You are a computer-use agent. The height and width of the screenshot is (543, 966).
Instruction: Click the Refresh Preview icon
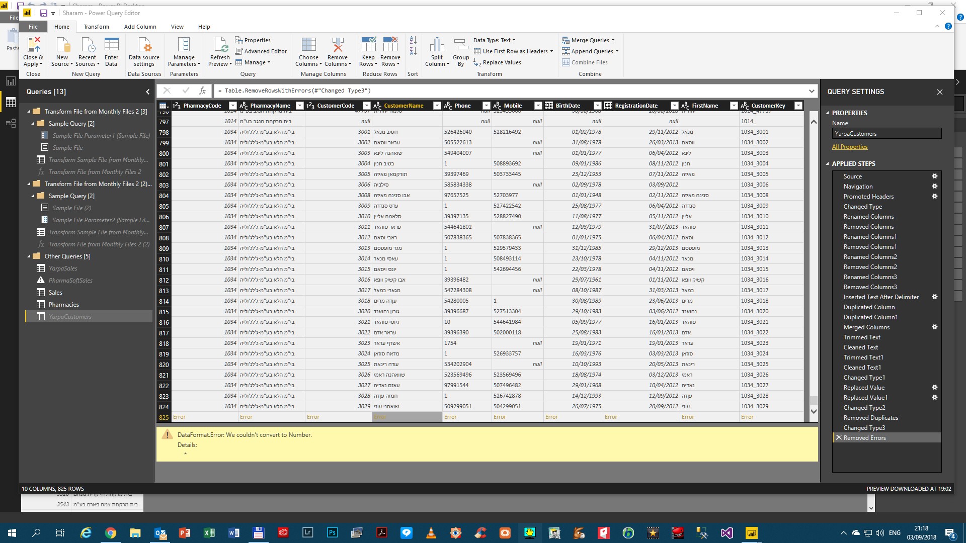(x=220, y=45)
